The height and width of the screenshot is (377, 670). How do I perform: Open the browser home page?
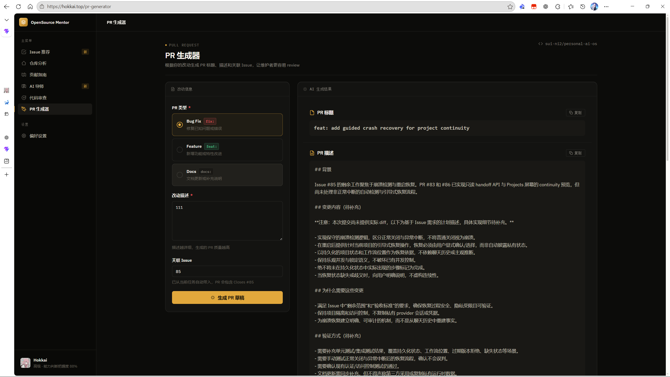(x=30, y=7)
